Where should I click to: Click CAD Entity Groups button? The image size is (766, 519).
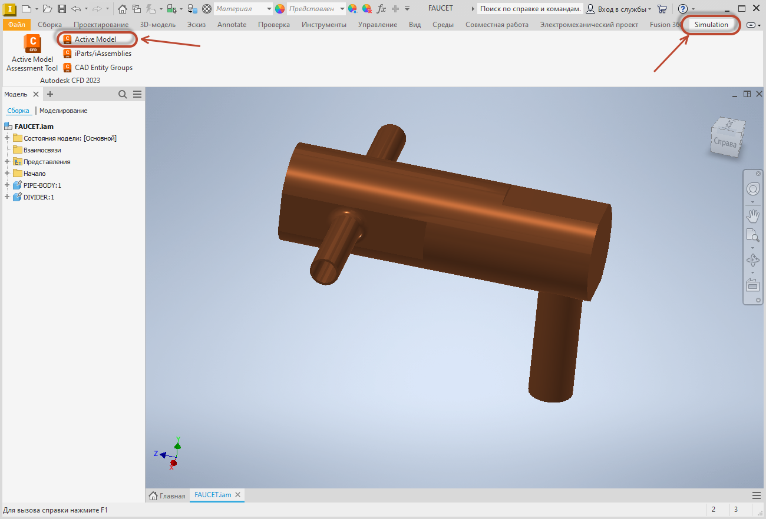click(x=98, y=68)
